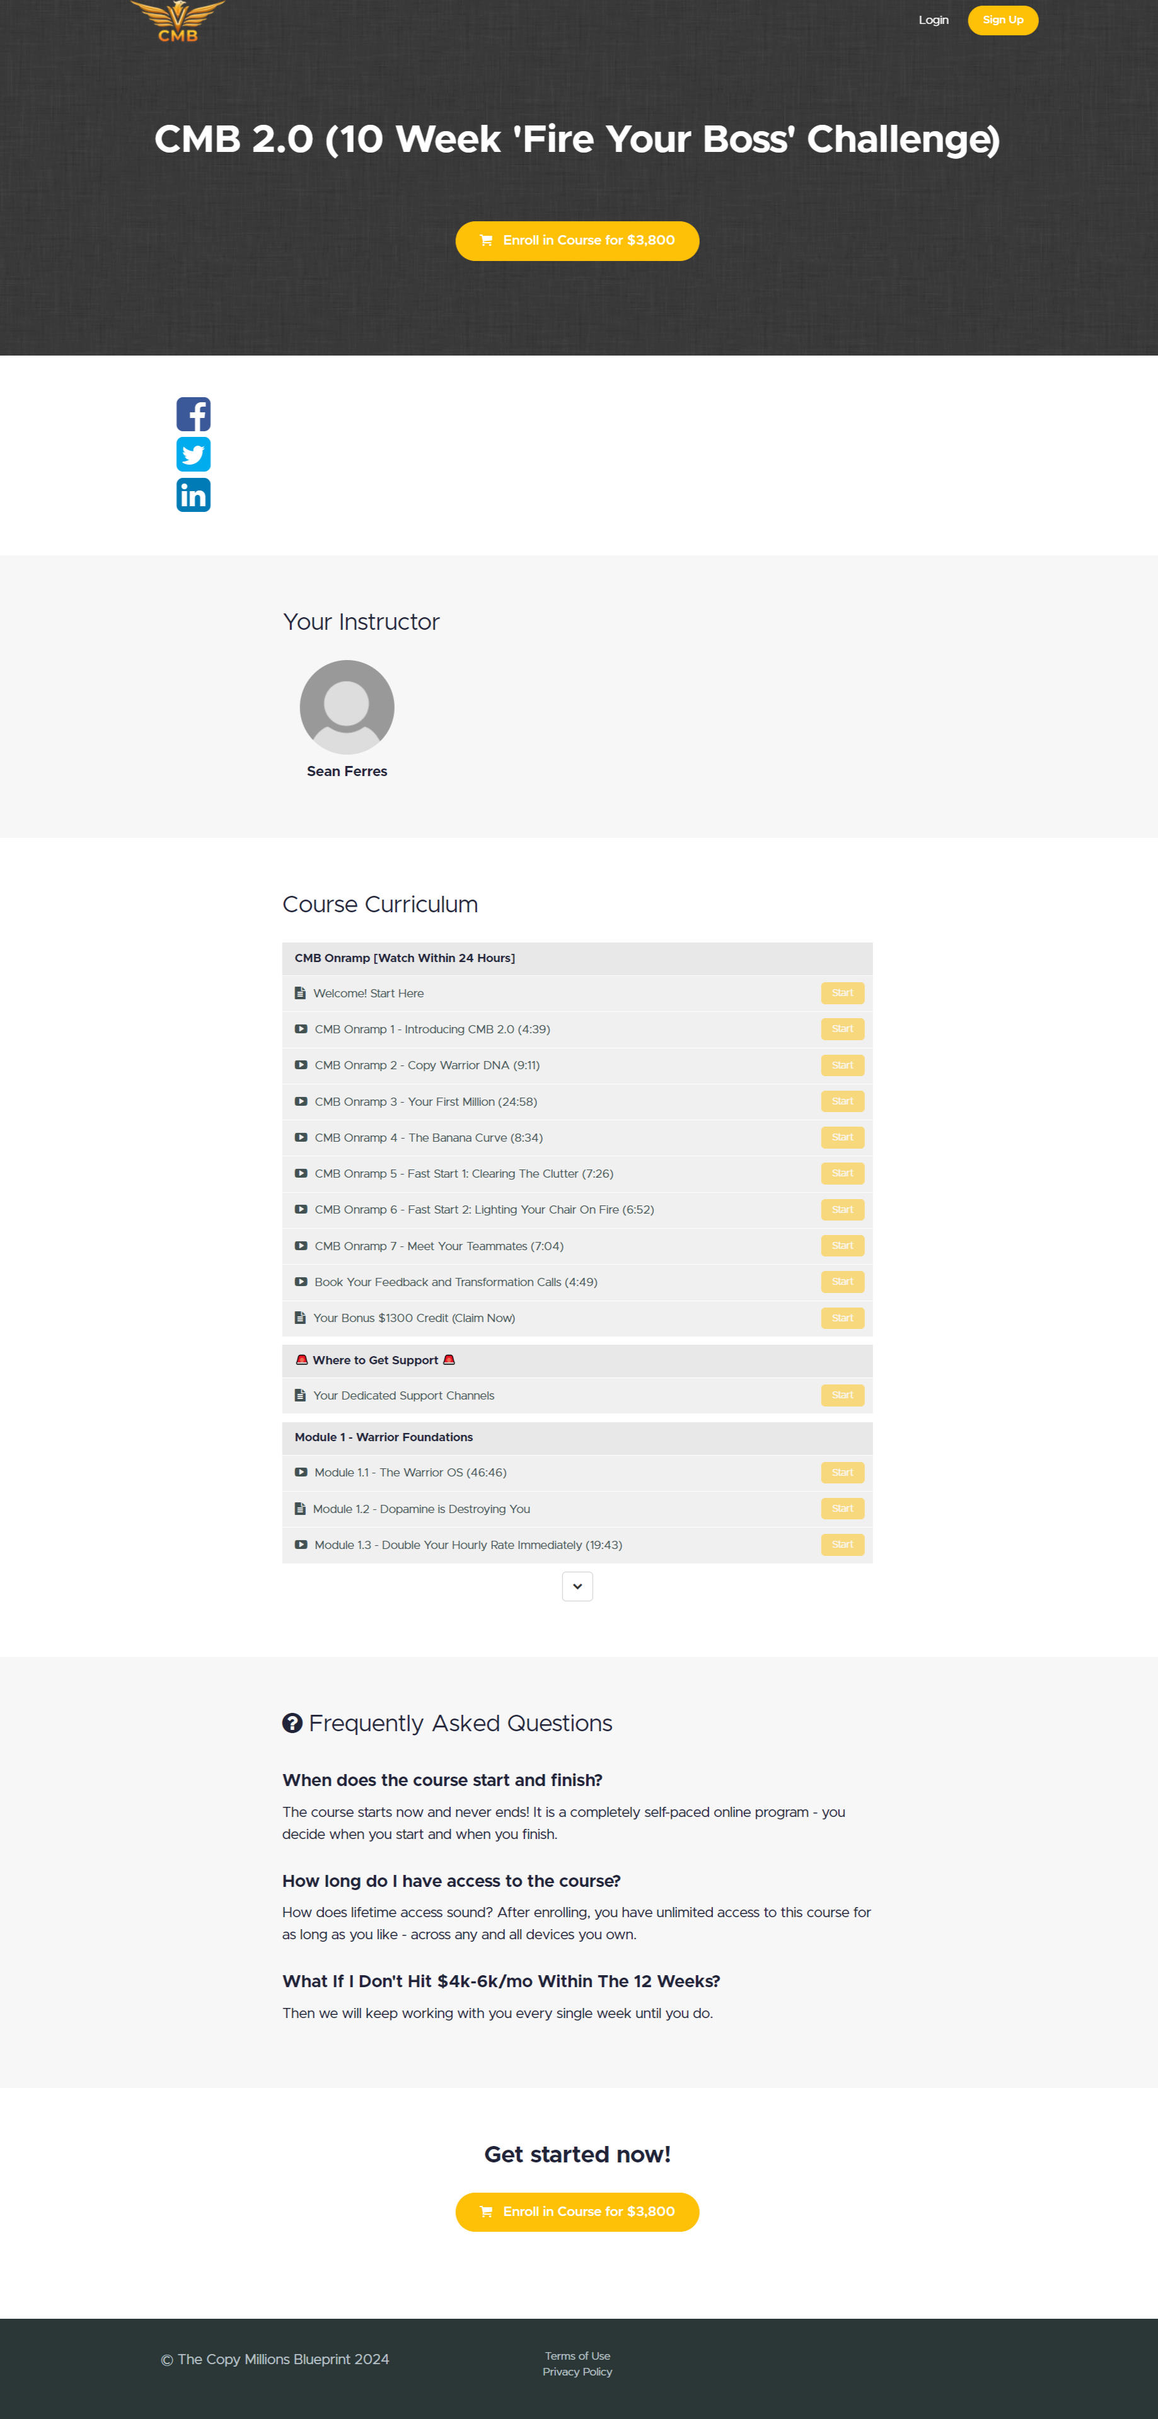This screenshot has height=2419, width=1158.
Task: Click video icon beside CMB Onramp 1
Action: coord(301,1030)
